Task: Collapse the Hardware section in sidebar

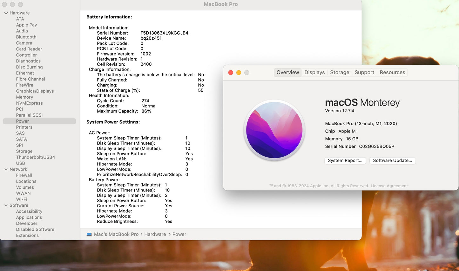Action: click(6, 13)
